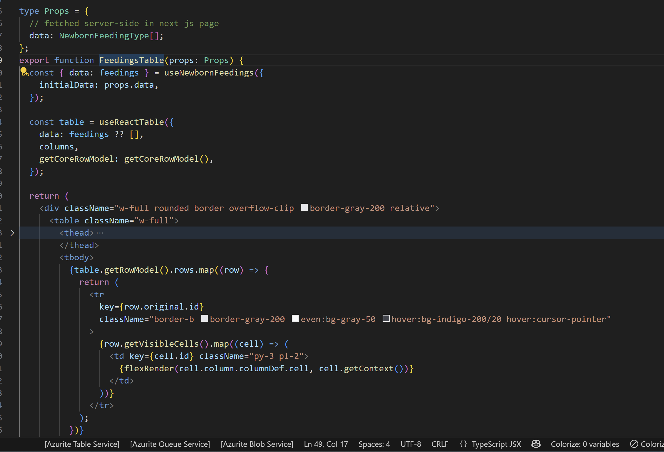Image resolution: width=664 pixels, height=452 pixels.
Task: Click Colorize: 0 variables status item
Action: pos(585,444)
